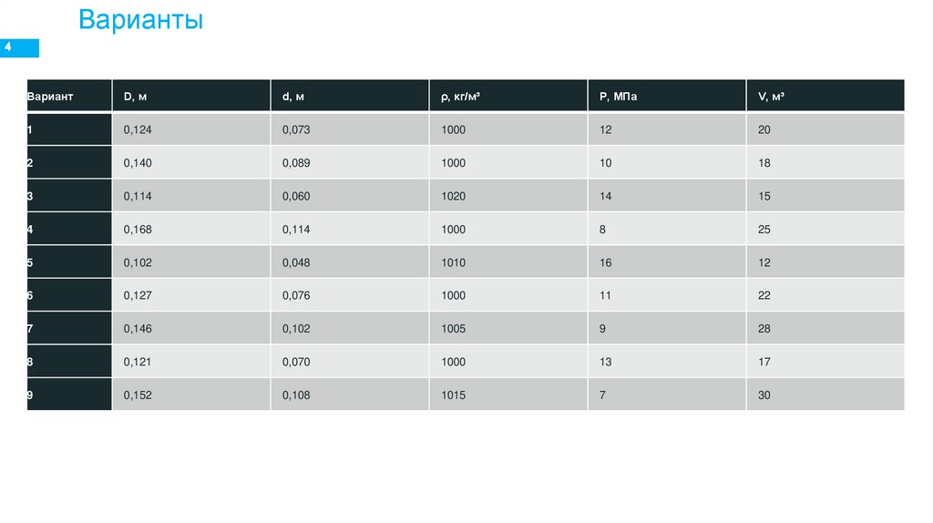This screenshot has height=523, width=933.
Task: Select the d value 0,089 in variant 2
Action: [296, 163]
